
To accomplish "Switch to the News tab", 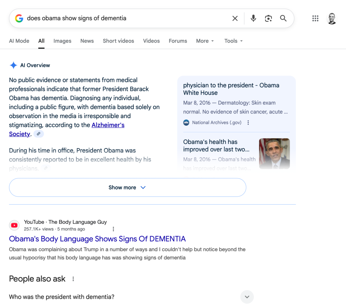I will [87, 41].
